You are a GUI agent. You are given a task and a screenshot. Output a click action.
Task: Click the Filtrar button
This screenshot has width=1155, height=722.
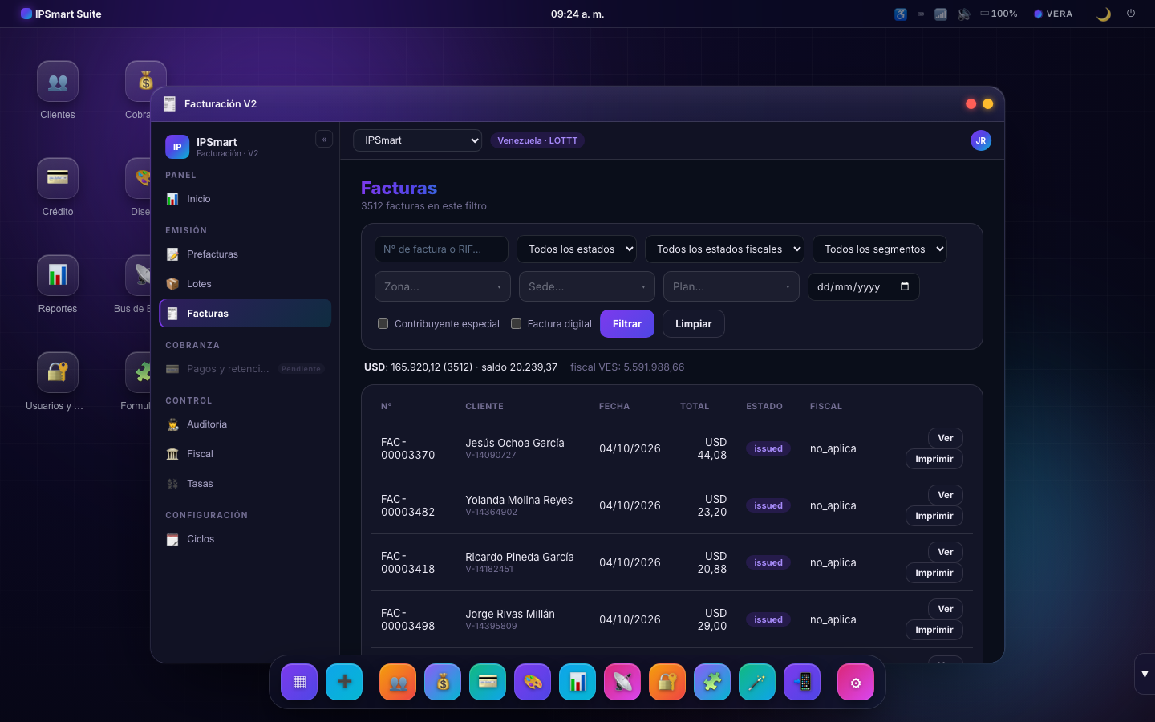pyautogui.click(x=627, y=324)
